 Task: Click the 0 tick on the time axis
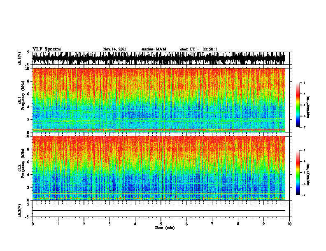33,224
